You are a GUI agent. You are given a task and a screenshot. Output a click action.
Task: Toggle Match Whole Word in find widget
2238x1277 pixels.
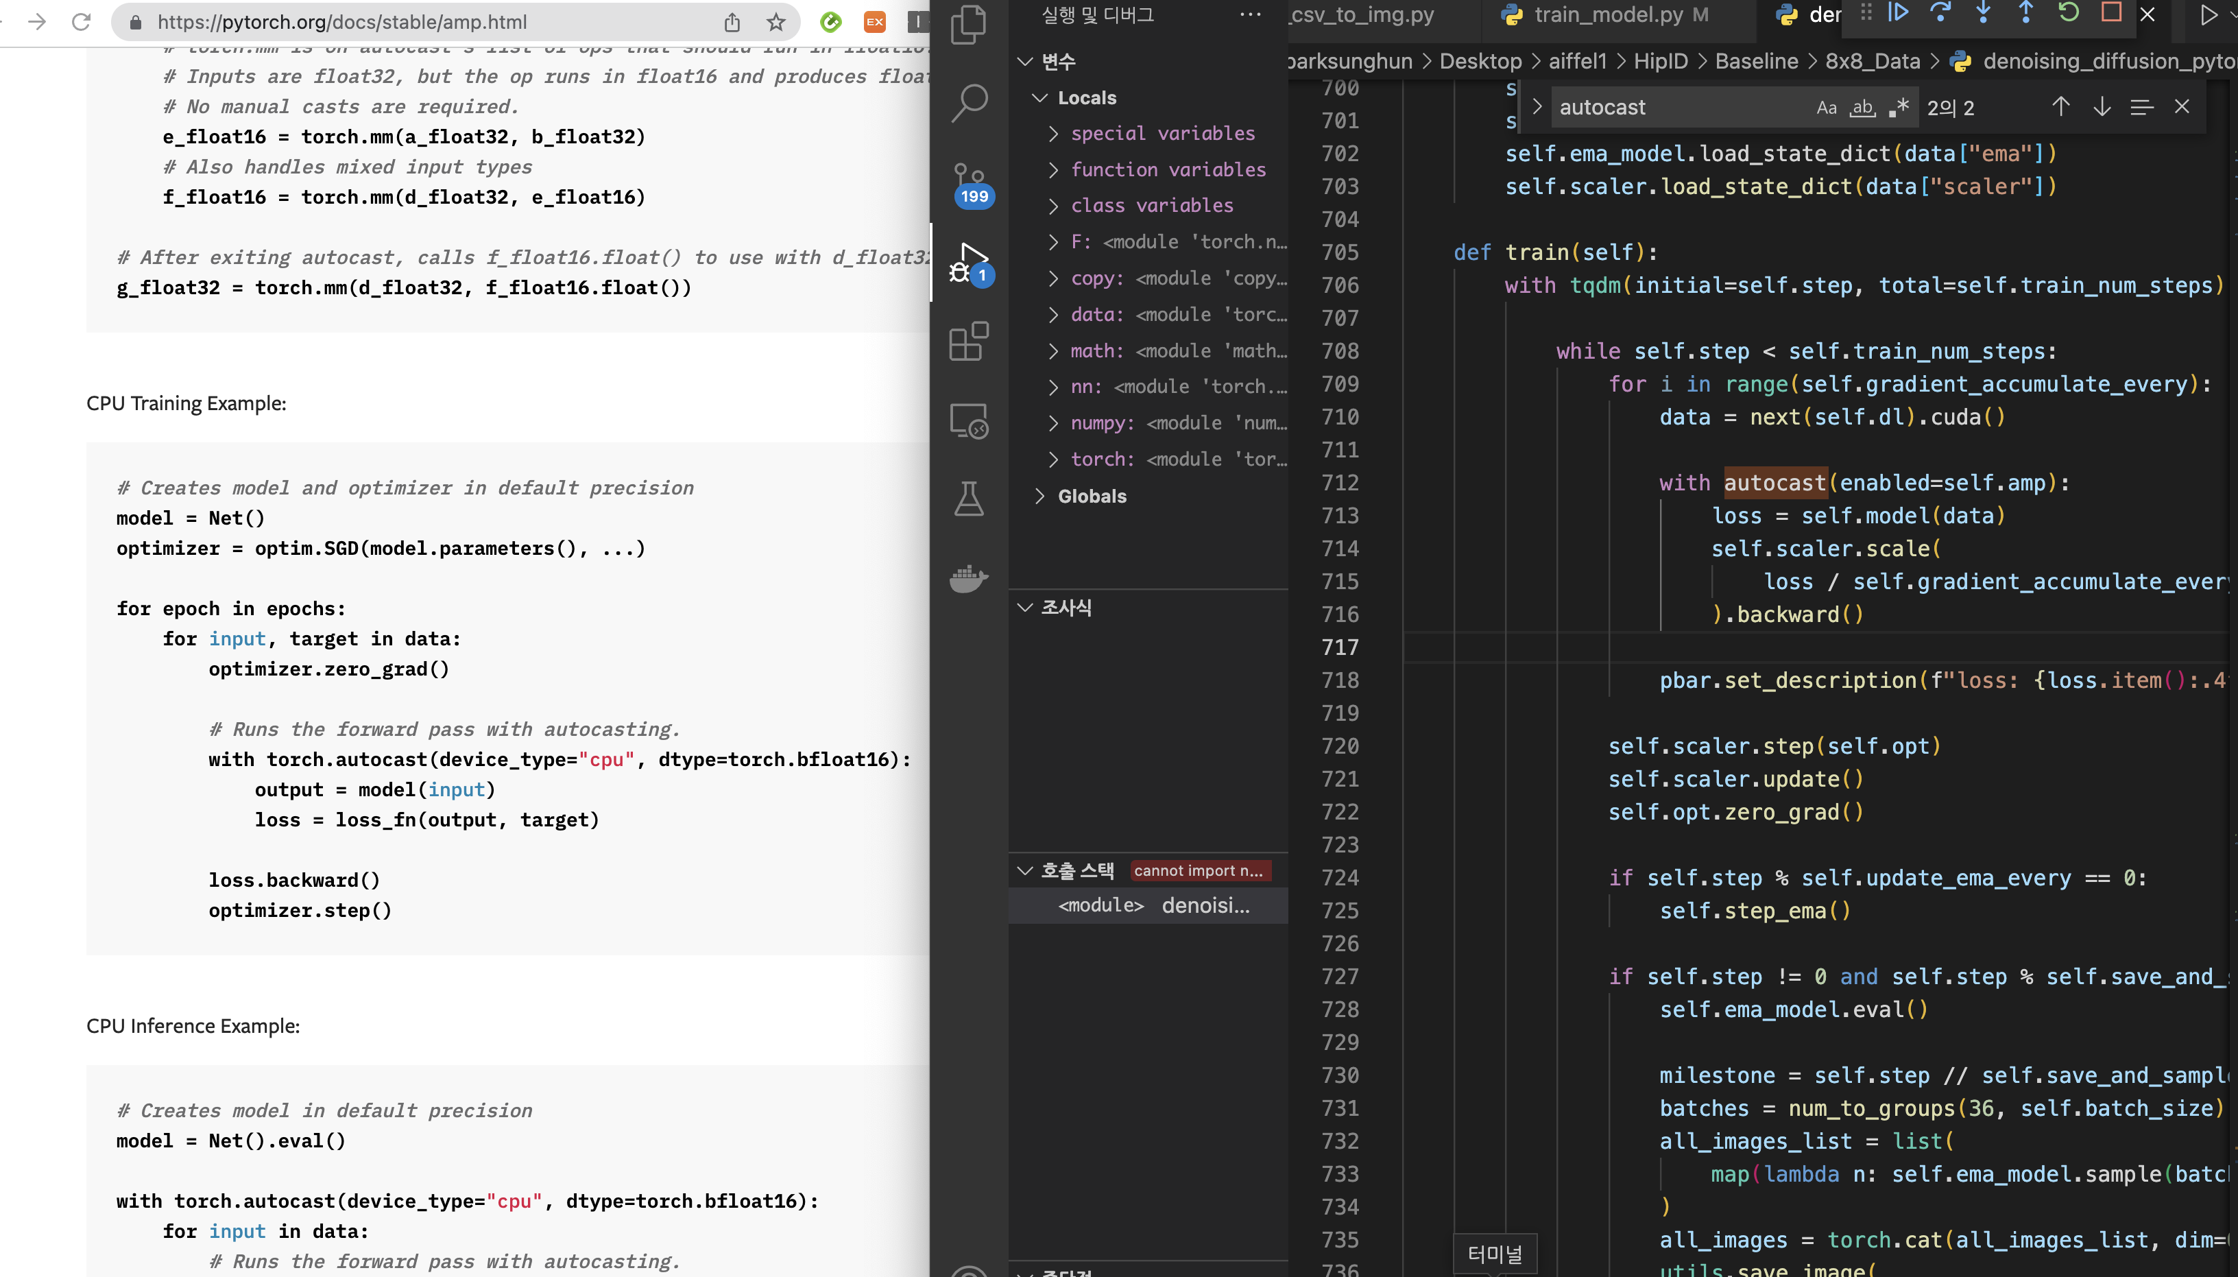coord(1862,108)
